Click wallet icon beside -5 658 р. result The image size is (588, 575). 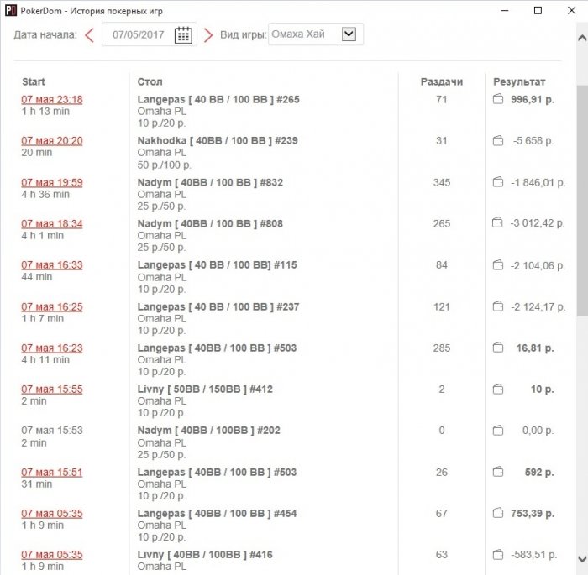point(497,140)
